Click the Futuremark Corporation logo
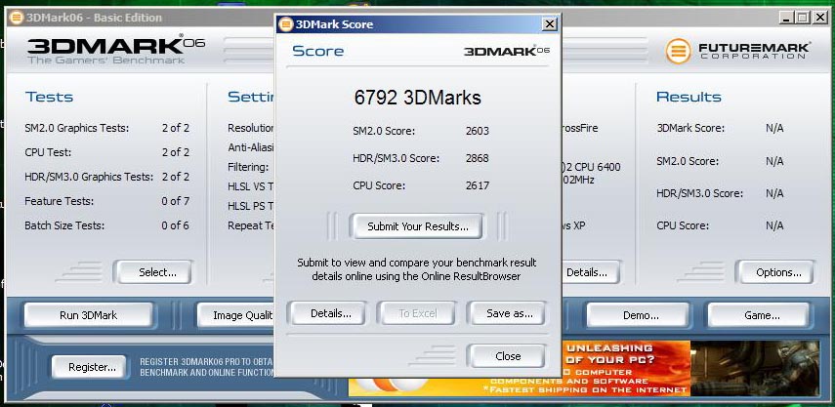The width and height of the screenshot is (835, 407). pos(737,52)
